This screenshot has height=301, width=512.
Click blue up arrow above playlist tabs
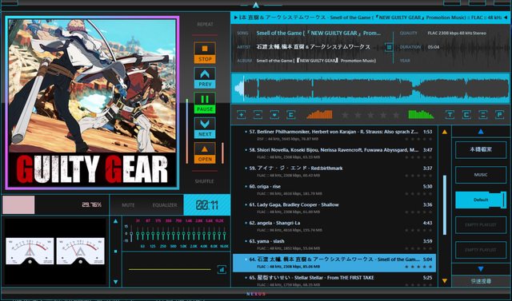481,132
